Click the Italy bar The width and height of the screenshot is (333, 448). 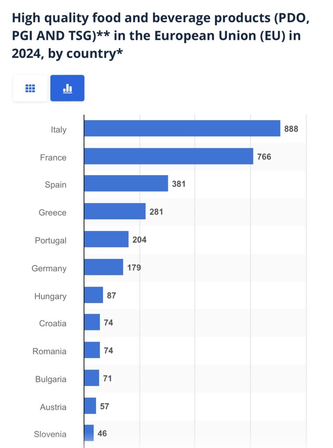(x=182, y=129)
